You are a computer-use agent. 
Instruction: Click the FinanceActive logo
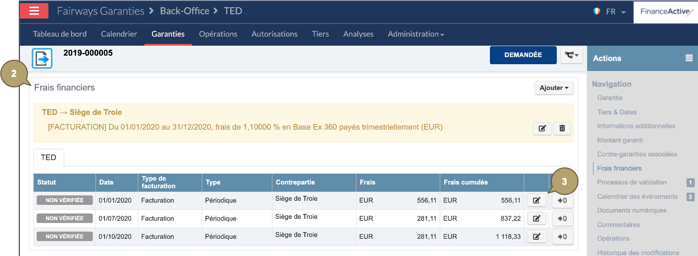[666, 12]
